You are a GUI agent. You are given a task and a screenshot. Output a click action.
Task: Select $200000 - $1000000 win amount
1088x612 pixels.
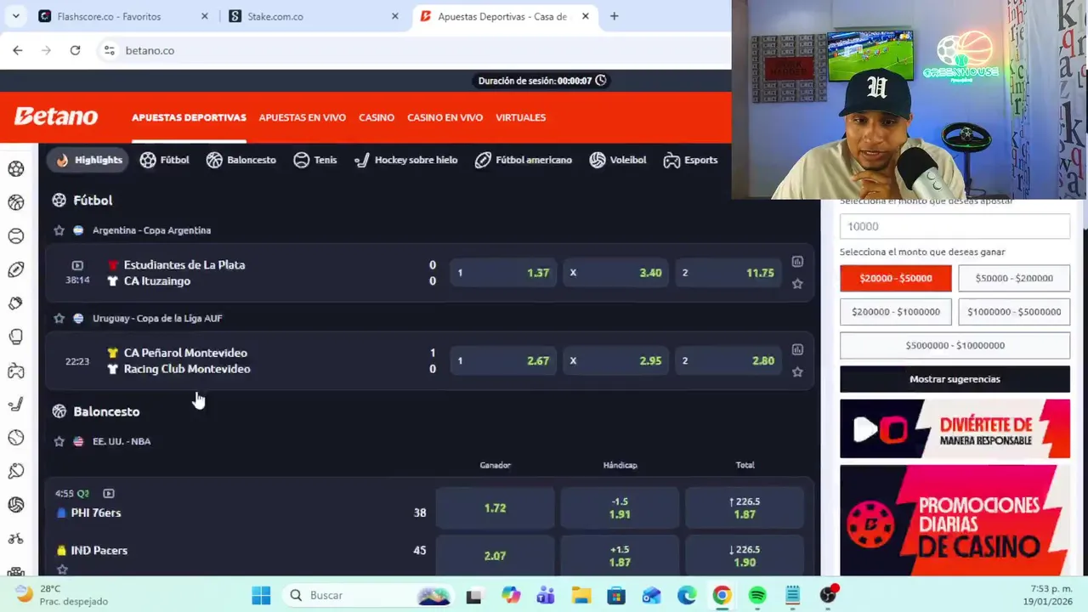(x=896, y=312)
